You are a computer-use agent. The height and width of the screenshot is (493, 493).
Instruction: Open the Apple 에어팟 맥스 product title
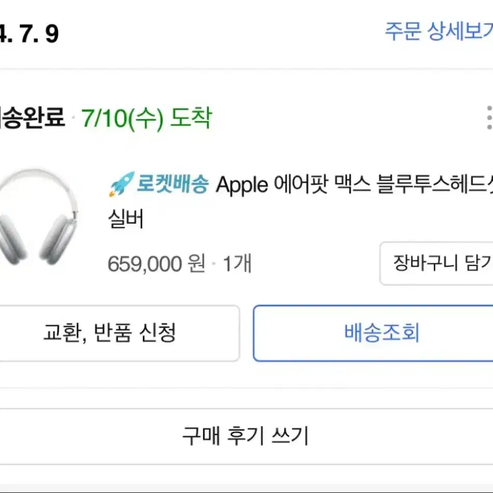coord(354,184)
